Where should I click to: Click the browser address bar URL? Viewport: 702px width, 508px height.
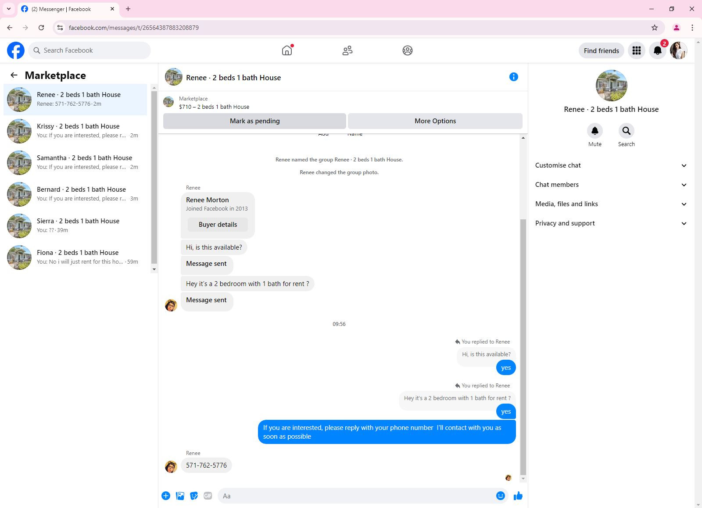point(134,28)
